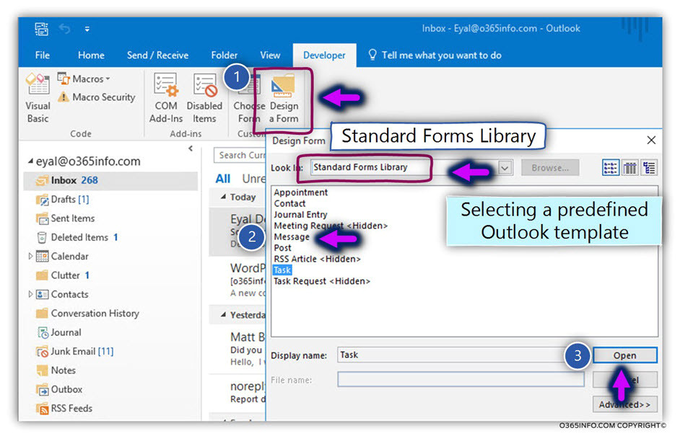Click Macro Security warning icon
Image resolution: width=680 pixels, height=439 pixels.
tap(64, 97)
